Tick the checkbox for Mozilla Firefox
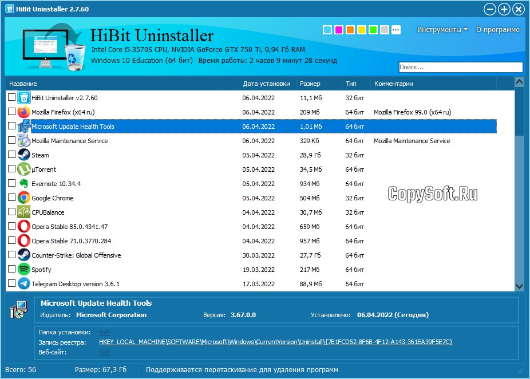530x379 pixels. click(x=12, y=111)
